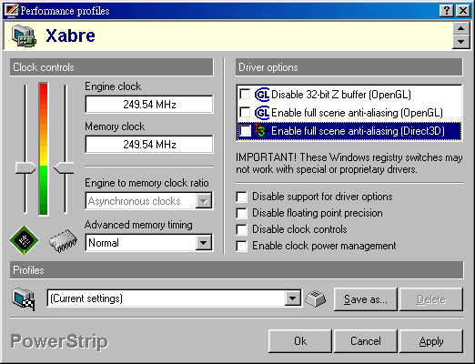
Task: Toggle Disable support for driver options
Action: [x=241, y=197]
